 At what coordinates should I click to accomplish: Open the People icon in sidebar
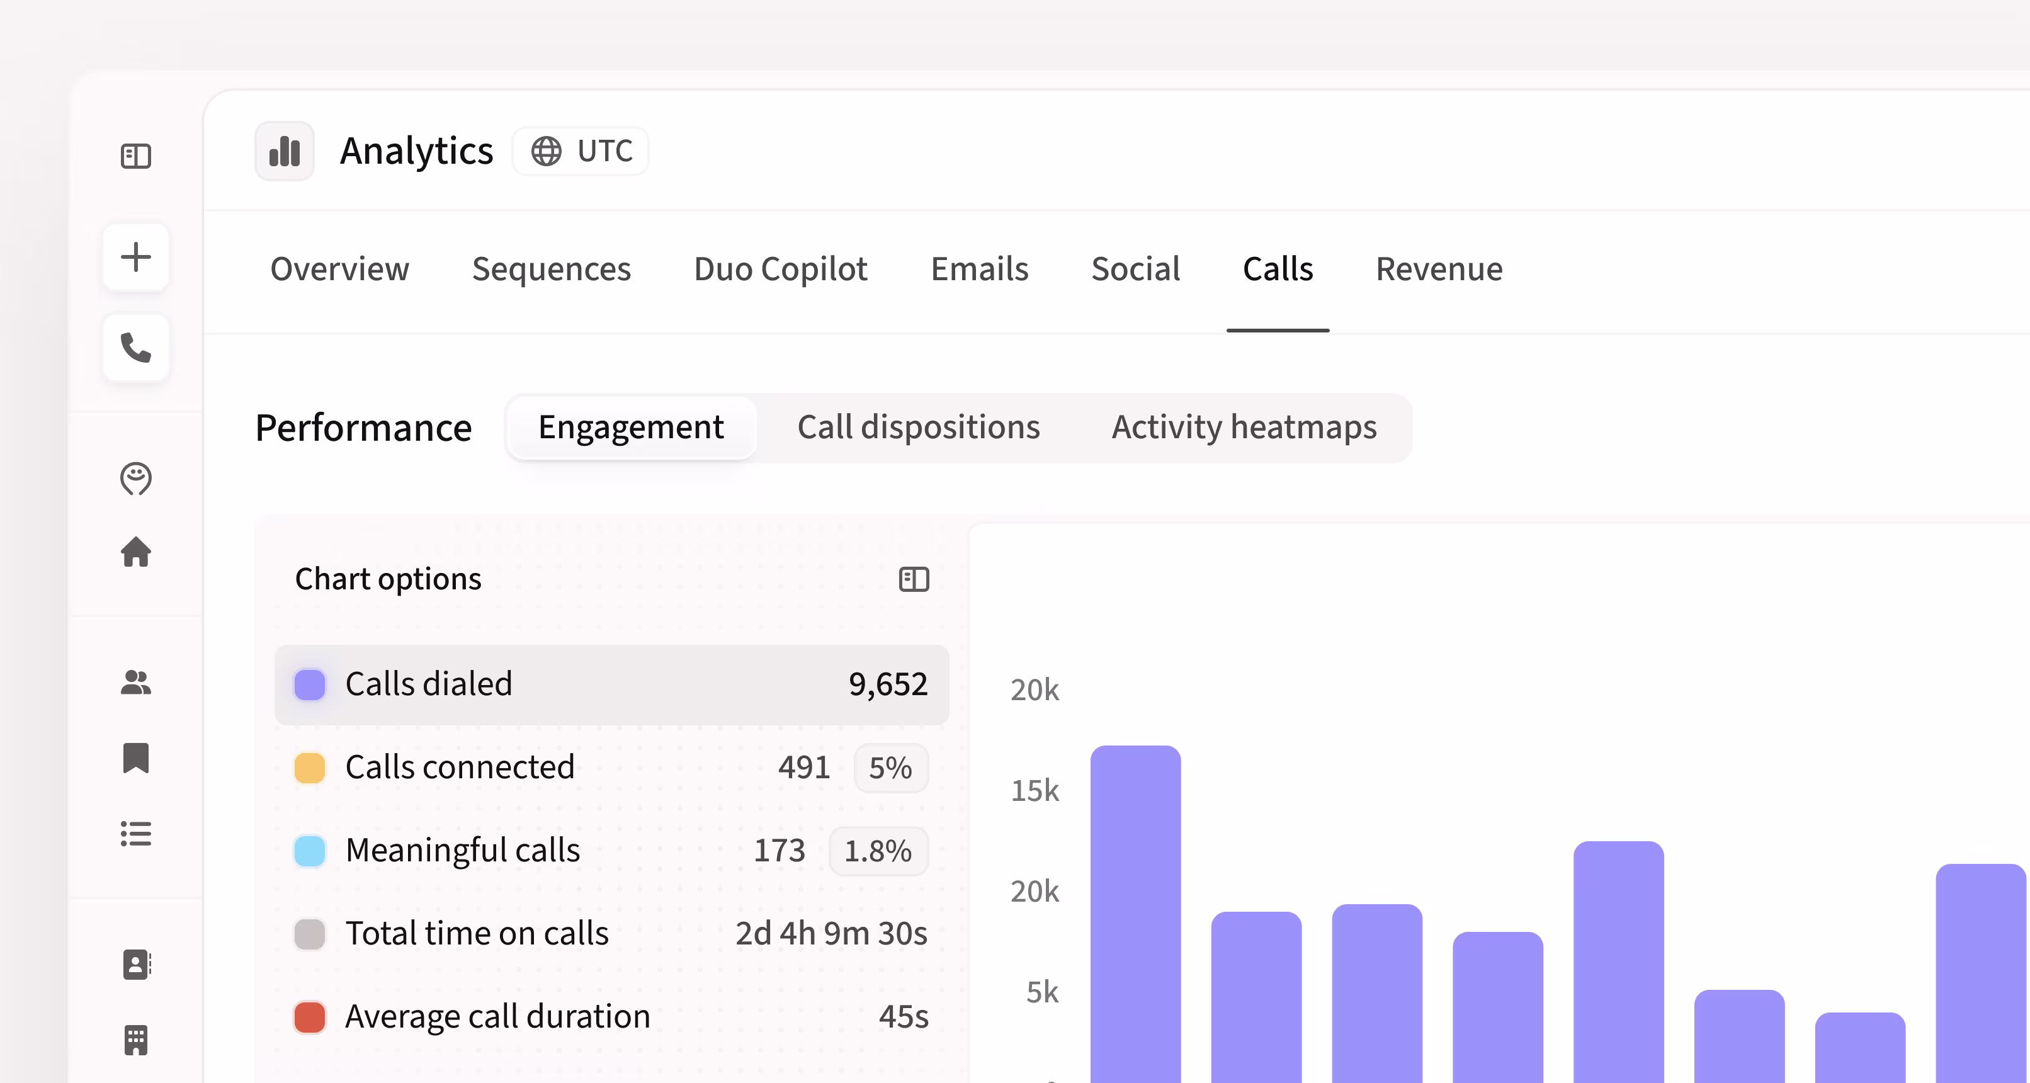point(135,682)
